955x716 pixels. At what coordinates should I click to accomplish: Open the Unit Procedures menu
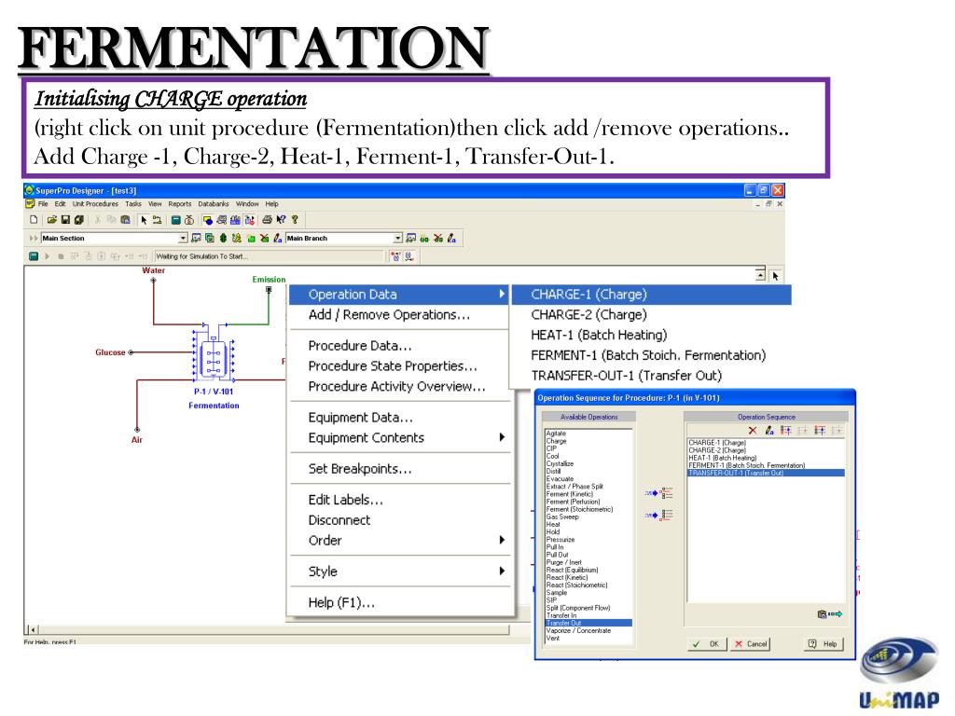point(95,204)
